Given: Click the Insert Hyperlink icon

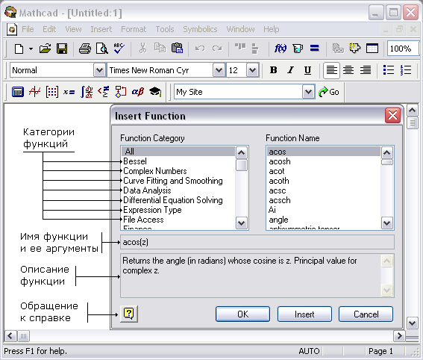Looking at the screenshot, I should coord(338,49).
